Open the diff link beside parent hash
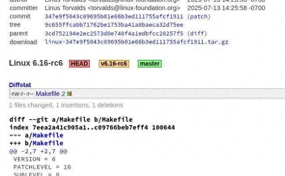The width and height of the screenshot is (285, 176). [197, 34]
